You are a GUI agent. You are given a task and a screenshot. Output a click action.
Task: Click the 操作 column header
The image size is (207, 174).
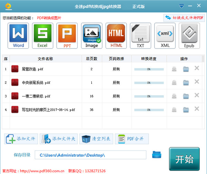184,59
